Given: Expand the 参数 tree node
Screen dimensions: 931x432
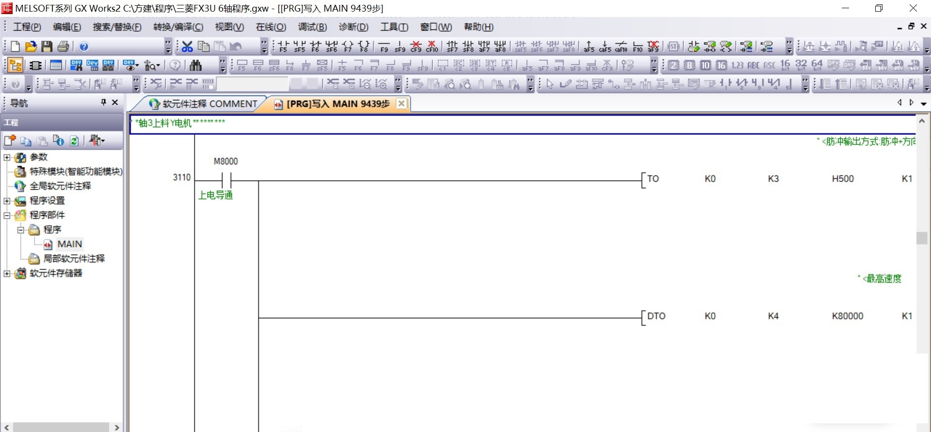Looking at the screenshot, I should [x=7, y=157].
